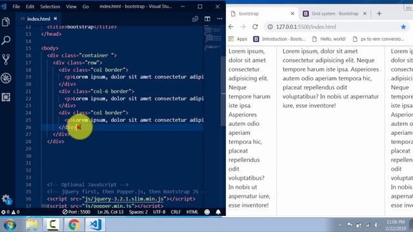Open the Debug view icon
This screenshot has width=413, height=232.
[x=6, y=78]
